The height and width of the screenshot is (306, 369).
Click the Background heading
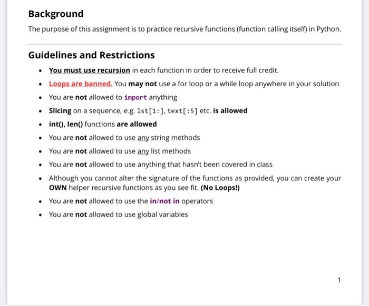pos(56,14)
